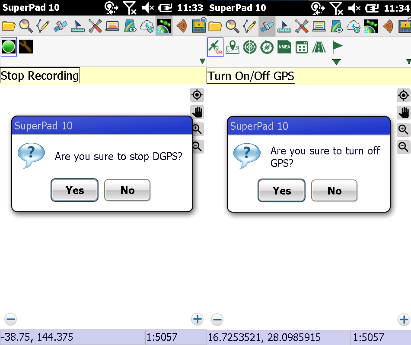Select the globe satellite DGPS icon in left toolbar
Image resolution: width=411 pixels, height=345 pixels.
click(x=164, y=26)
